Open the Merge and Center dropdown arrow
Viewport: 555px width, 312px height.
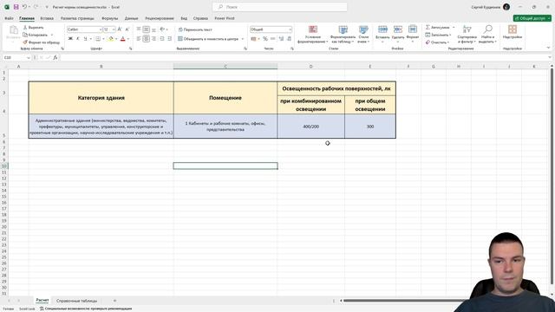tap(243, 39)
